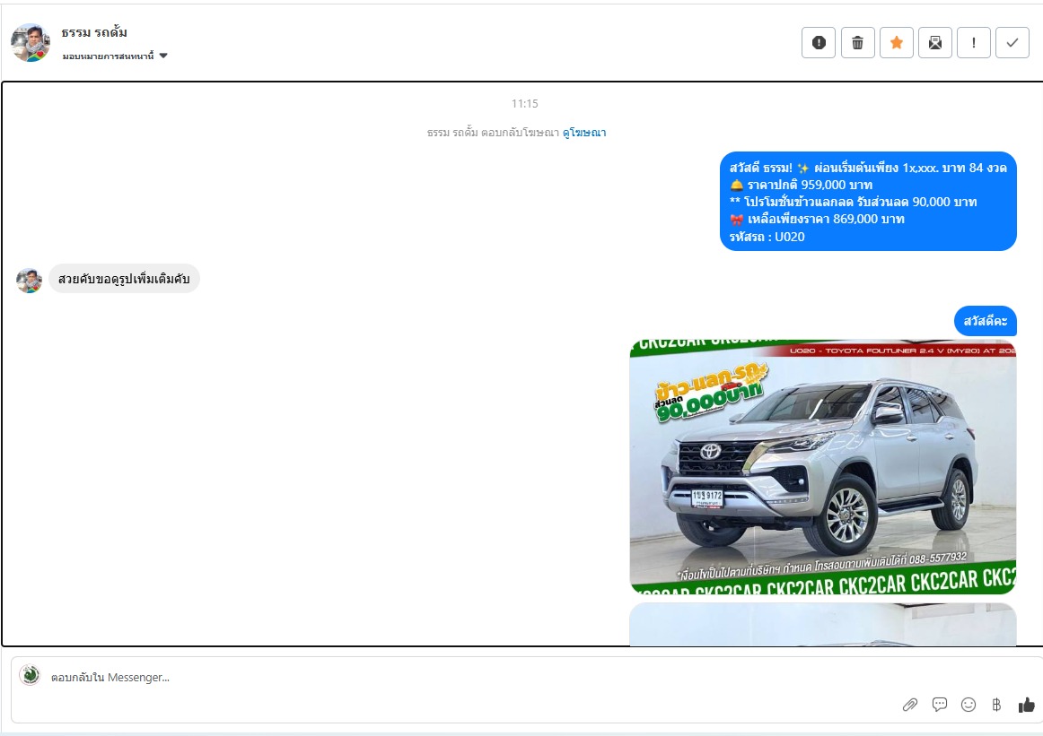1043x736 pixels.
Task: Open ธรรม รถดั้ม profile picture in header
Action: 31,42
